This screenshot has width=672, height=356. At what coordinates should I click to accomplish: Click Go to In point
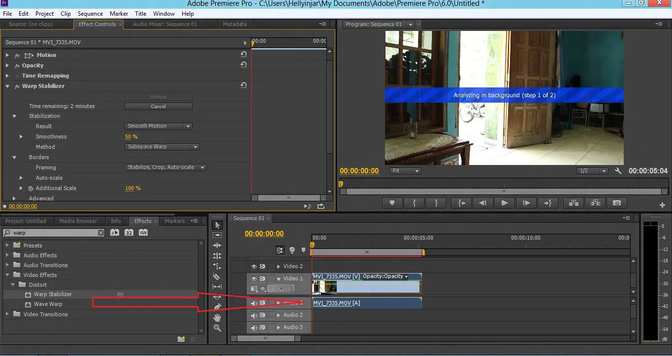point(461,203)
